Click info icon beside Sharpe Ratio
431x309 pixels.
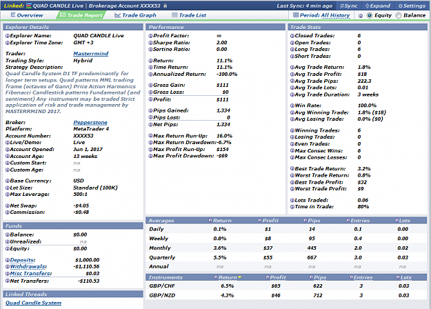(x=150, y=43)
